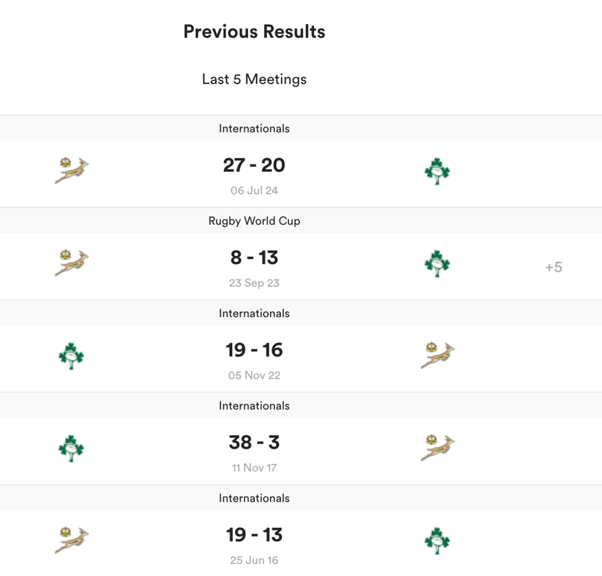Click Ireland shamrock logo in 05 Nov 22 match
The image size is (602, 576).
click(71, 356)
